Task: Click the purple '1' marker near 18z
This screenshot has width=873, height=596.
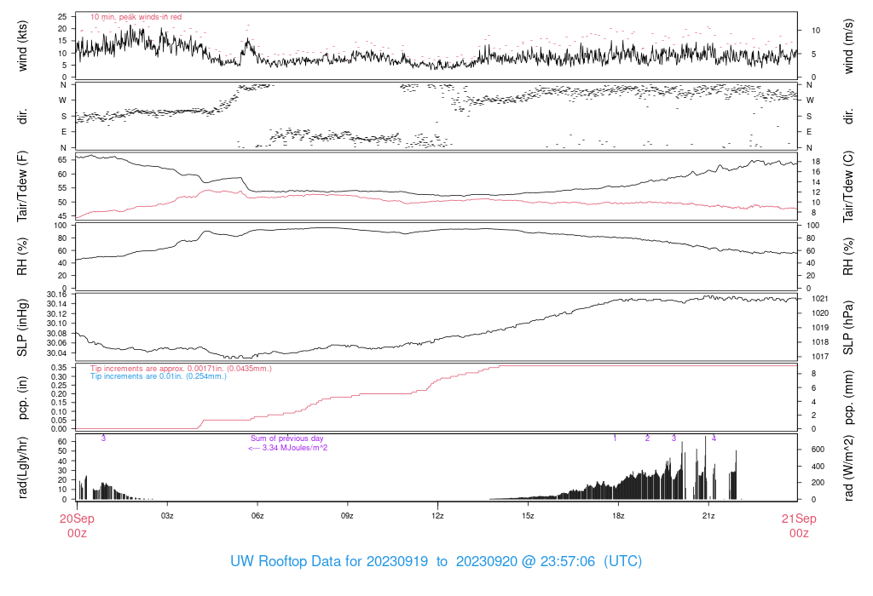Action: 616,438
